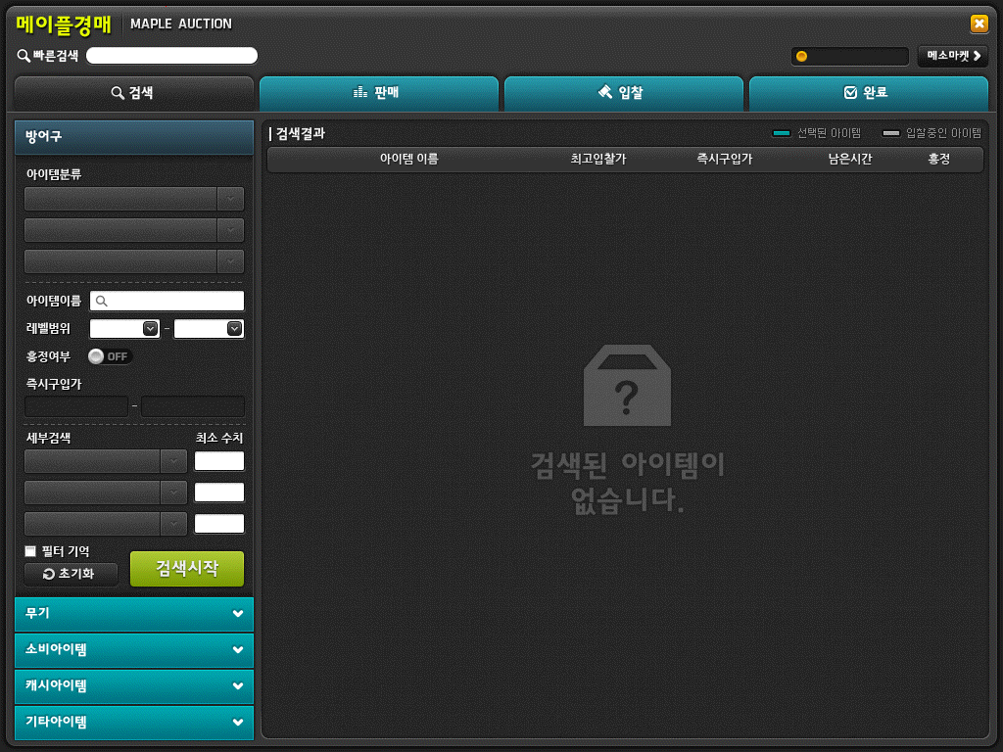Sort by 즉시구입가 column header
Viewport: 1003px width, 752px height.
tap(724, 159)
